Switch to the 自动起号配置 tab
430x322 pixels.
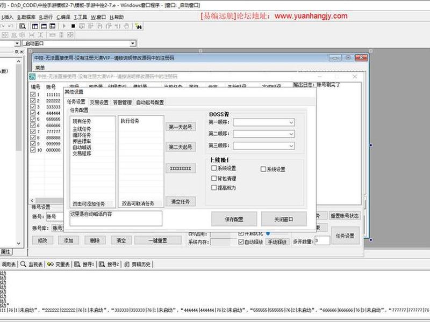(150, 103)
